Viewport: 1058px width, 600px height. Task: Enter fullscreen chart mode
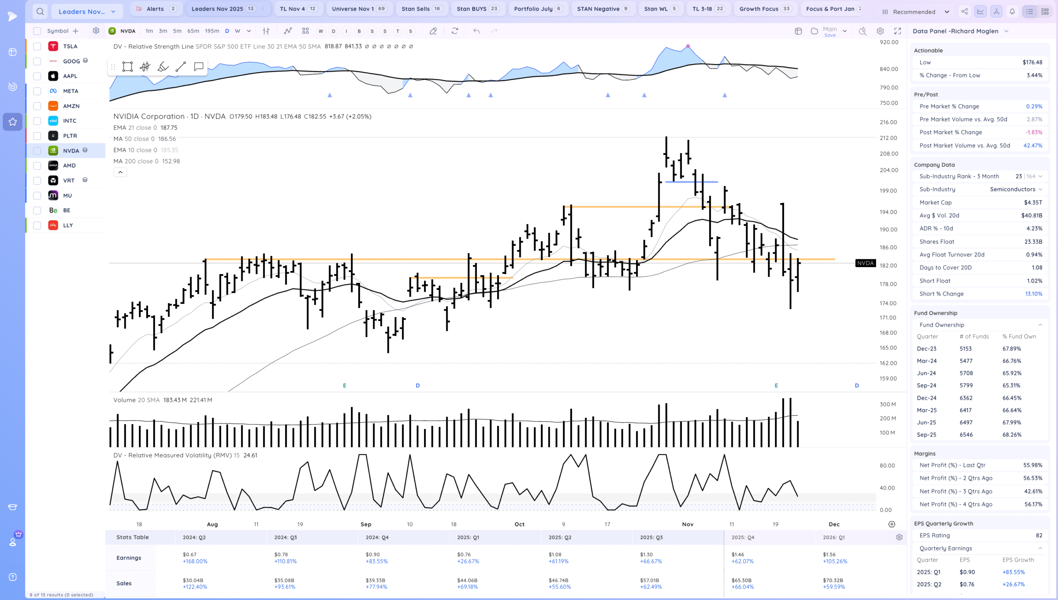point(898,31)
